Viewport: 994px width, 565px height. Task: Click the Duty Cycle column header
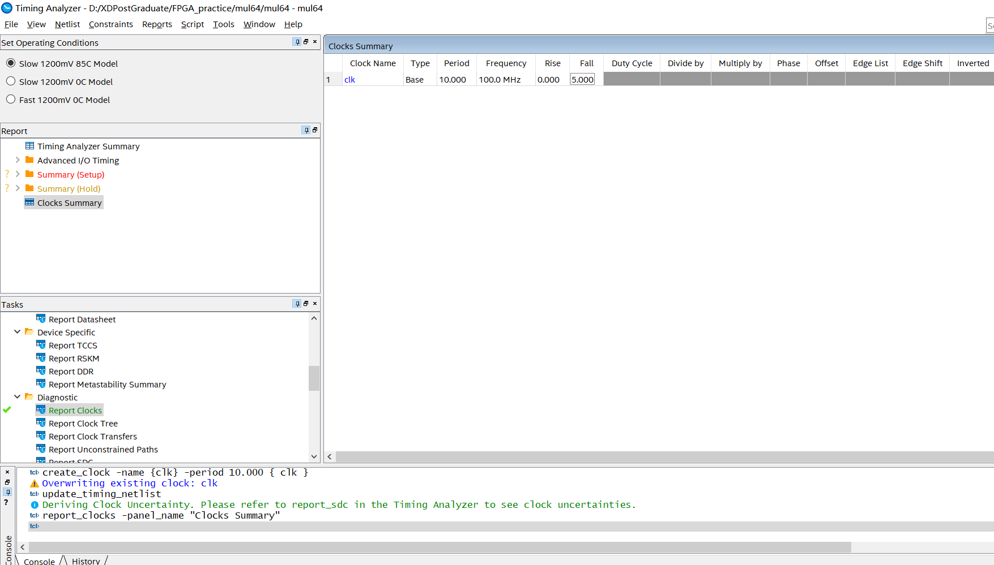coord(632,63)
